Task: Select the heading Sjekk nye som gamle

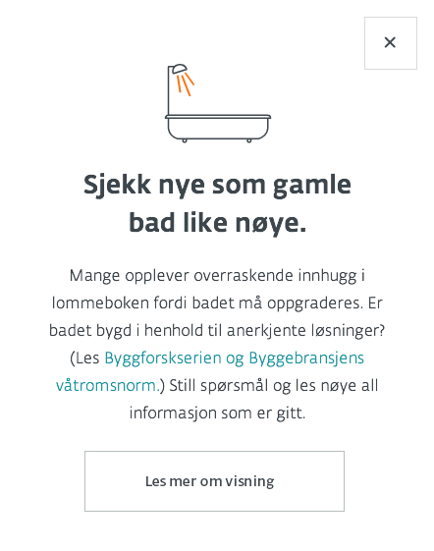Action: 217,185
